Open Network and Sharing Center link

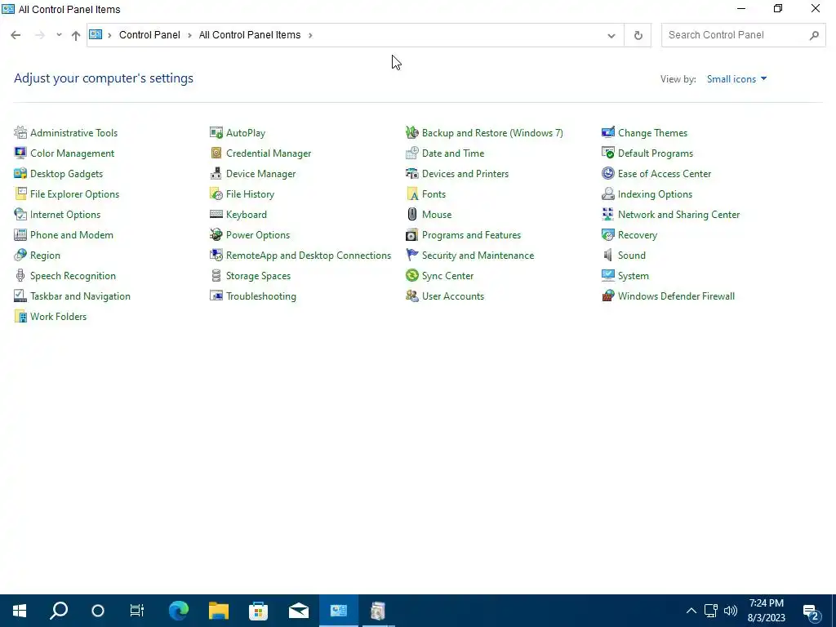[678, 215]
